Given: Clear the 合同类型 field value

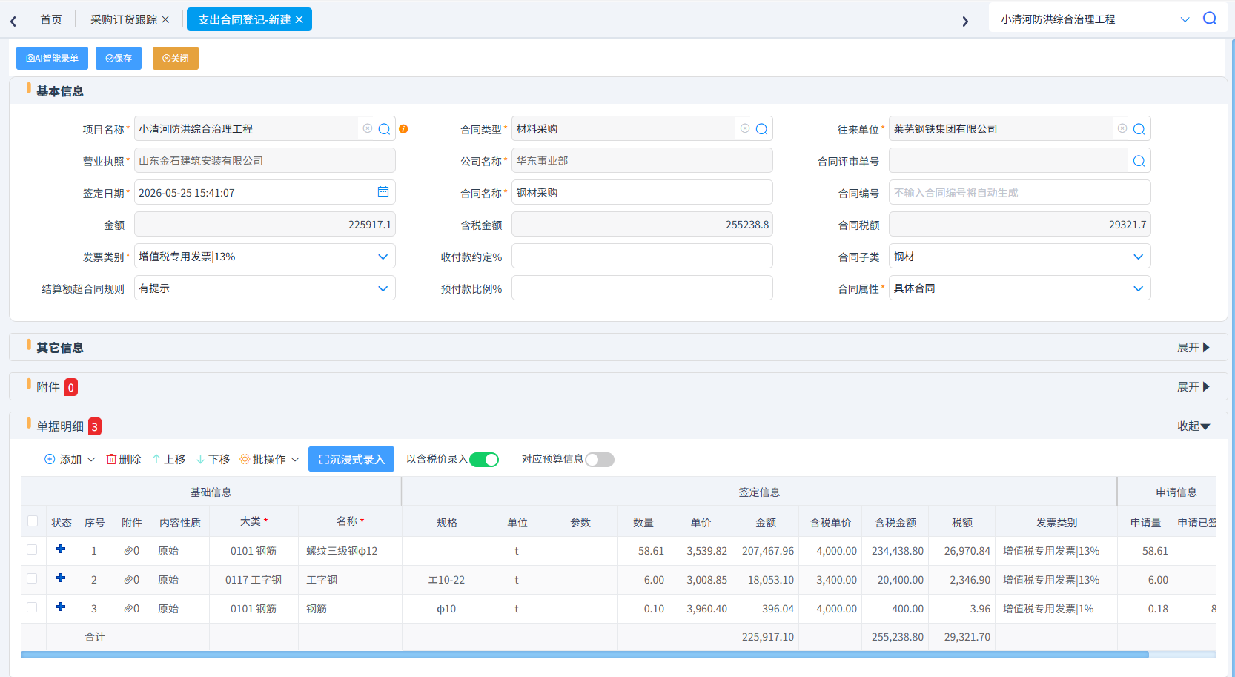Looking at the screenshot, I should click(745, 128).
